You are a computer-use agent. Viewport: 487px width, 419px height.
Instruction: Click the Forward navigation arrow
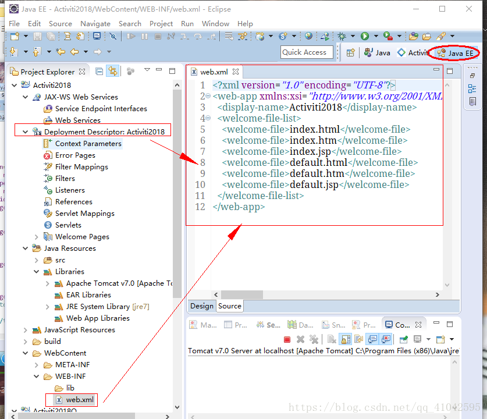[x=98, y=52]
